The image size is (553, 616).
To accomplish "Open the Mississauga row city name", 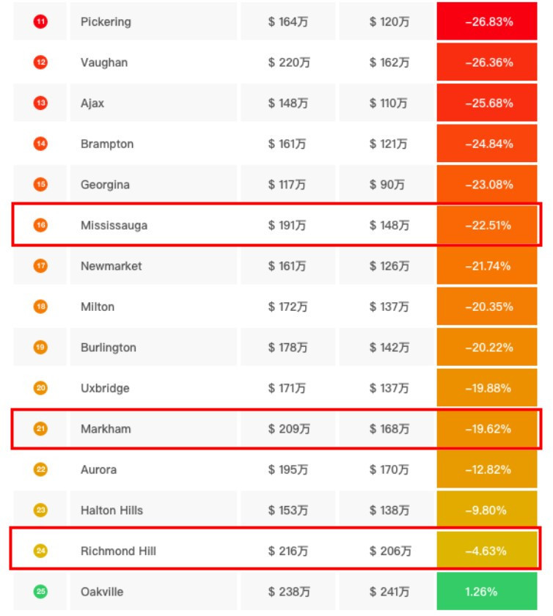I will (x=114, y=225).
